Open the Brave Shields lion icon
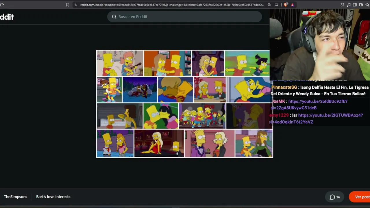370x208 pixels. (286, 5)
